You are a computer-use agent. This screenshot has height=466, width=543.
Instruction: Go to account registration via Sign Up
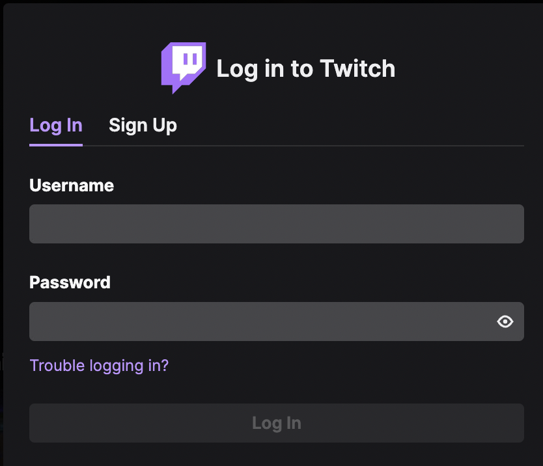(143, 126)
